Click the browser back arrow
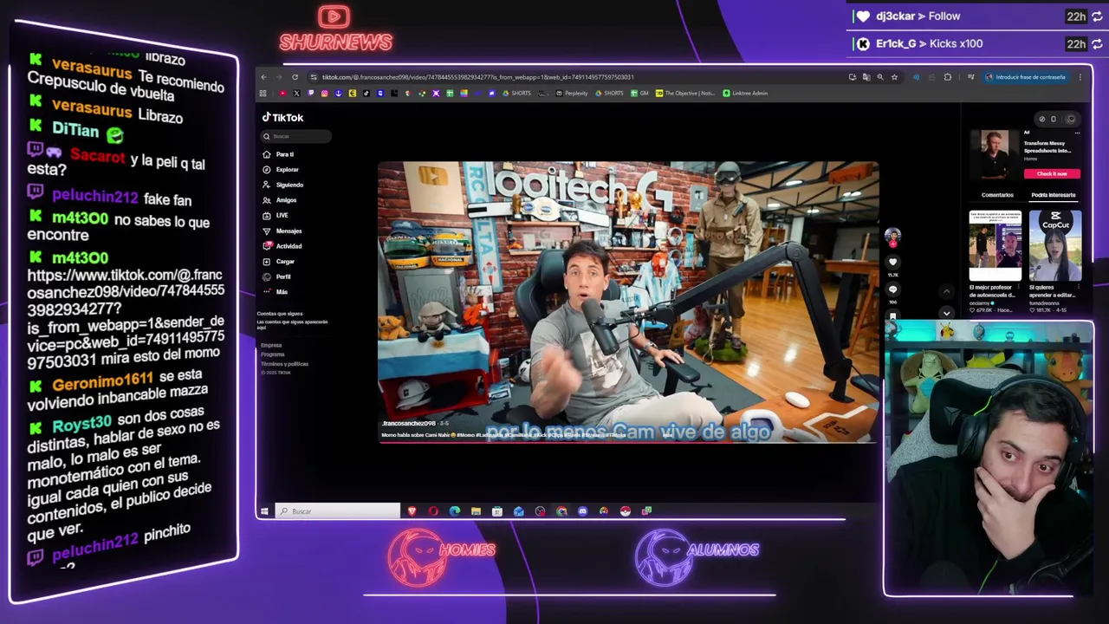This screenshot has height=624, width=1109. [264, 77]
